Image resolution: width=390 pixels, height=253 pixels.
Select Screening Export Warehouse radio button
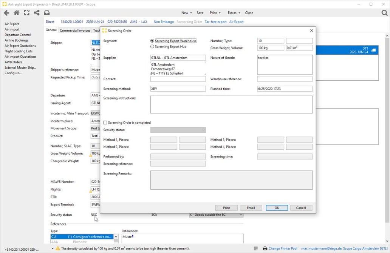[x=152, y=41]
